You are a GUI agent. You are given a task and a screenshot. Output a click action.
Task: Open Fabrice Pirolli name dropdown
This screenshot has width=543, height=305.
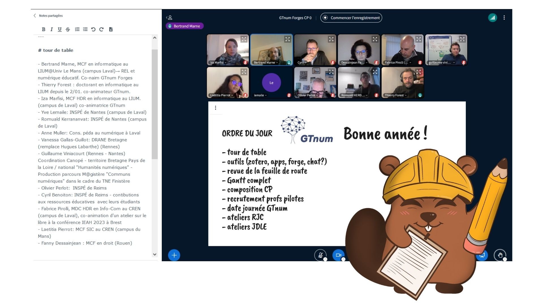click(x=398, y=63)
